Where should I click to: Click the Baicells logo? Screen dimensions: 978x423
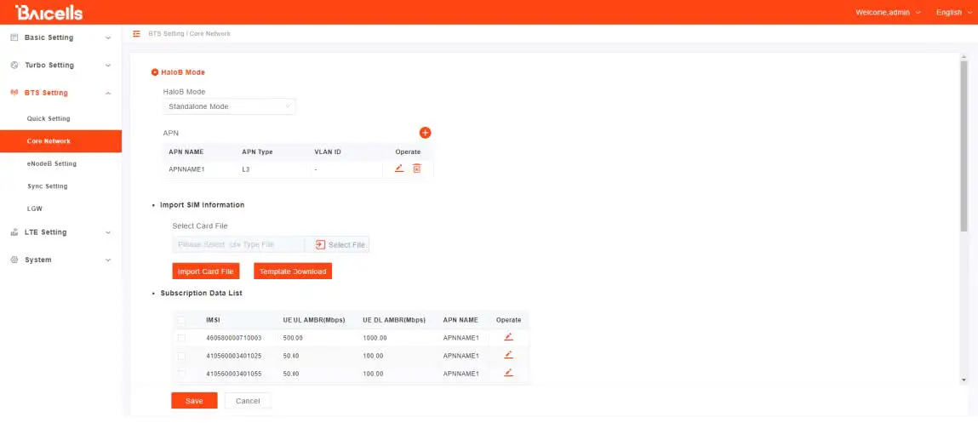point(49,13)
